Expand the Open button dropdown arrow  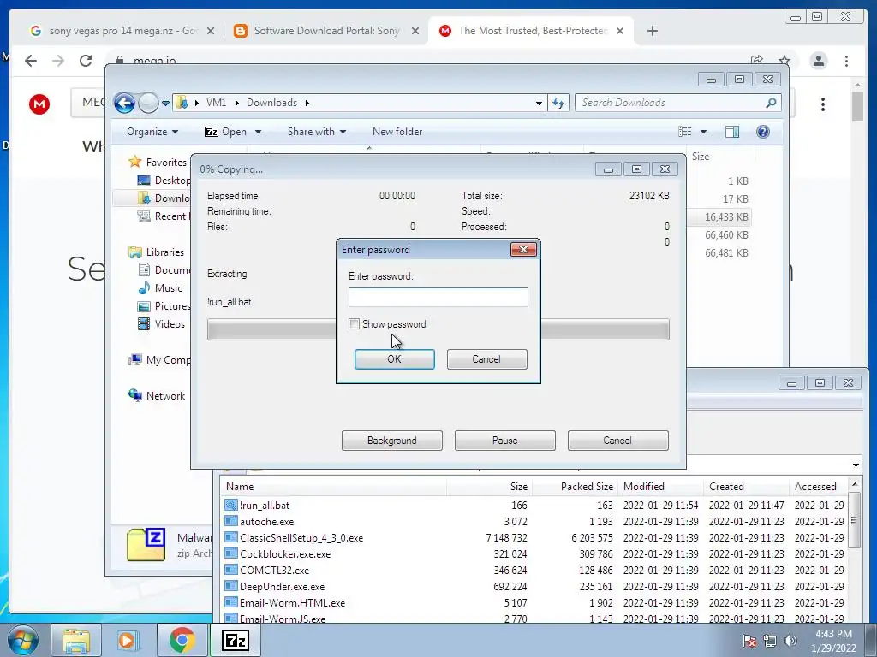258,132
